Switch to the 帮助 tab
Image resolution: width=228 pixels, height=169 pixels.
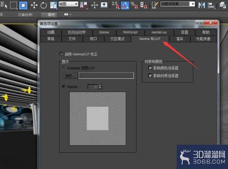(x=206, y=32)
